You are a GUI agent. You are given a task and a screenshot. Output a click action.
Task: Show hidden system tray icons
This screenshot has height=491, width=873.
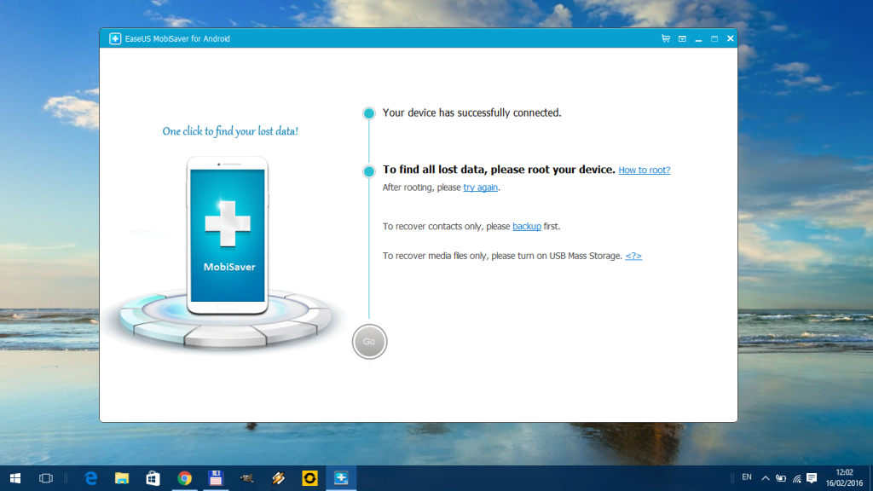tap(766, 478)
